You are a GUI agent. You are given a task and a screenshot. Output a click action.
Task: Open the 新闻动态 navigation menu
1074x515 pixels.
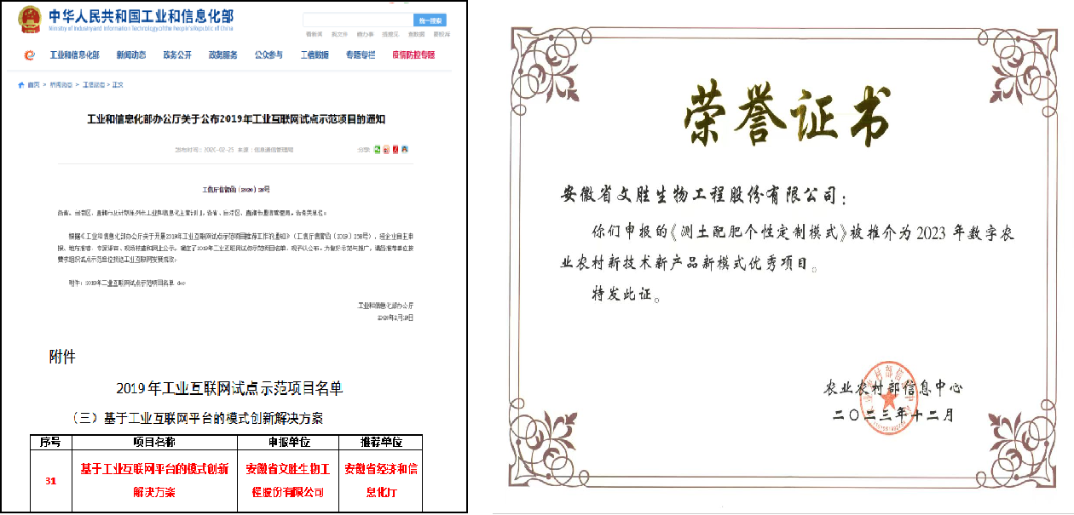[x=131, y=55]
